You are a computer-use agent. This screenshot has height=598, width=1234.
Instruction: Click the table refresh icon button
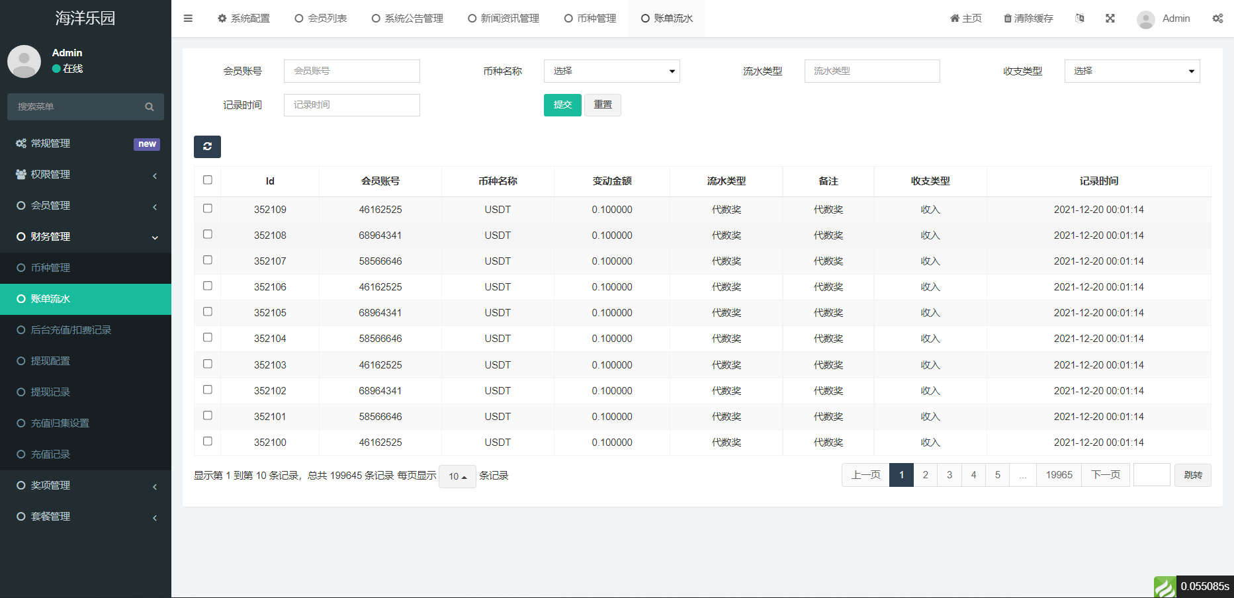[207, 147]
